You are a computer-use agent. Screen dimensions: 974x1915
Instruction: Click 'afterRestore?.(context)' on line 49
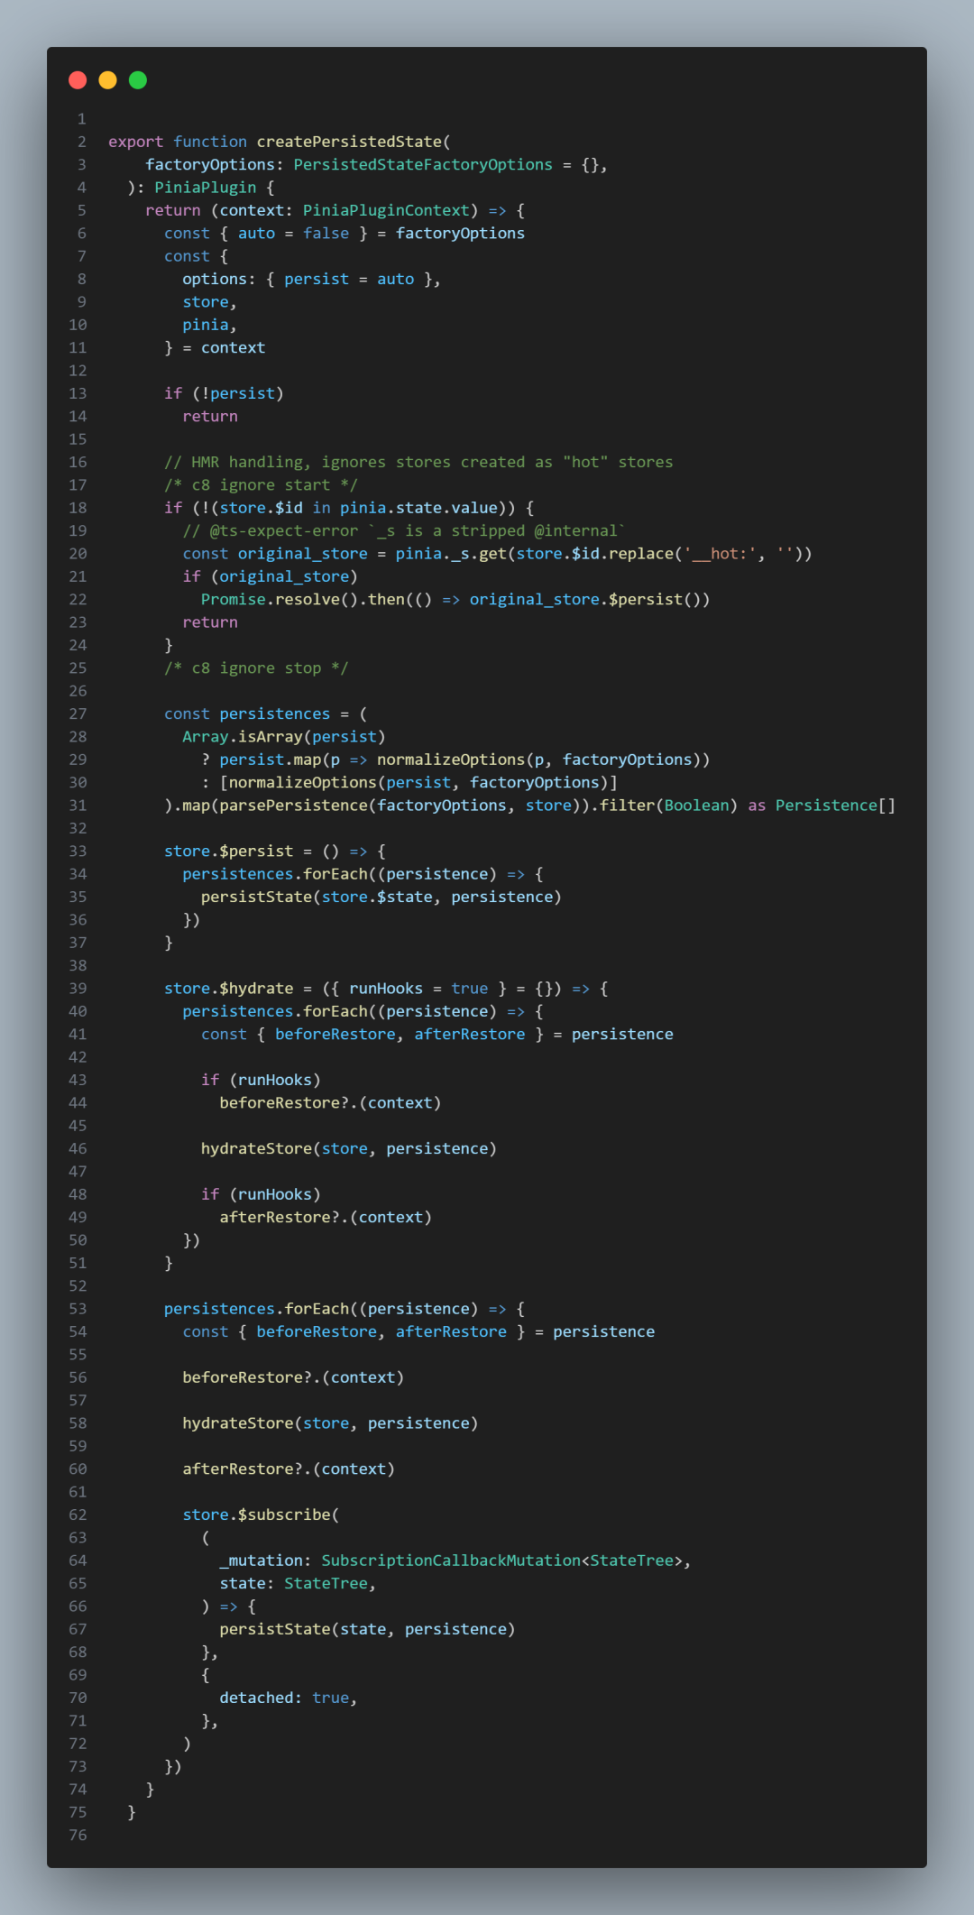click(x=326, y=1218)
